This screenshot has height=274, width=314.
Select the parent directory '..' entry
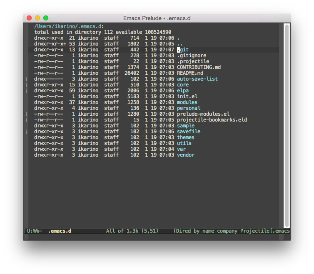pos(179,44)
